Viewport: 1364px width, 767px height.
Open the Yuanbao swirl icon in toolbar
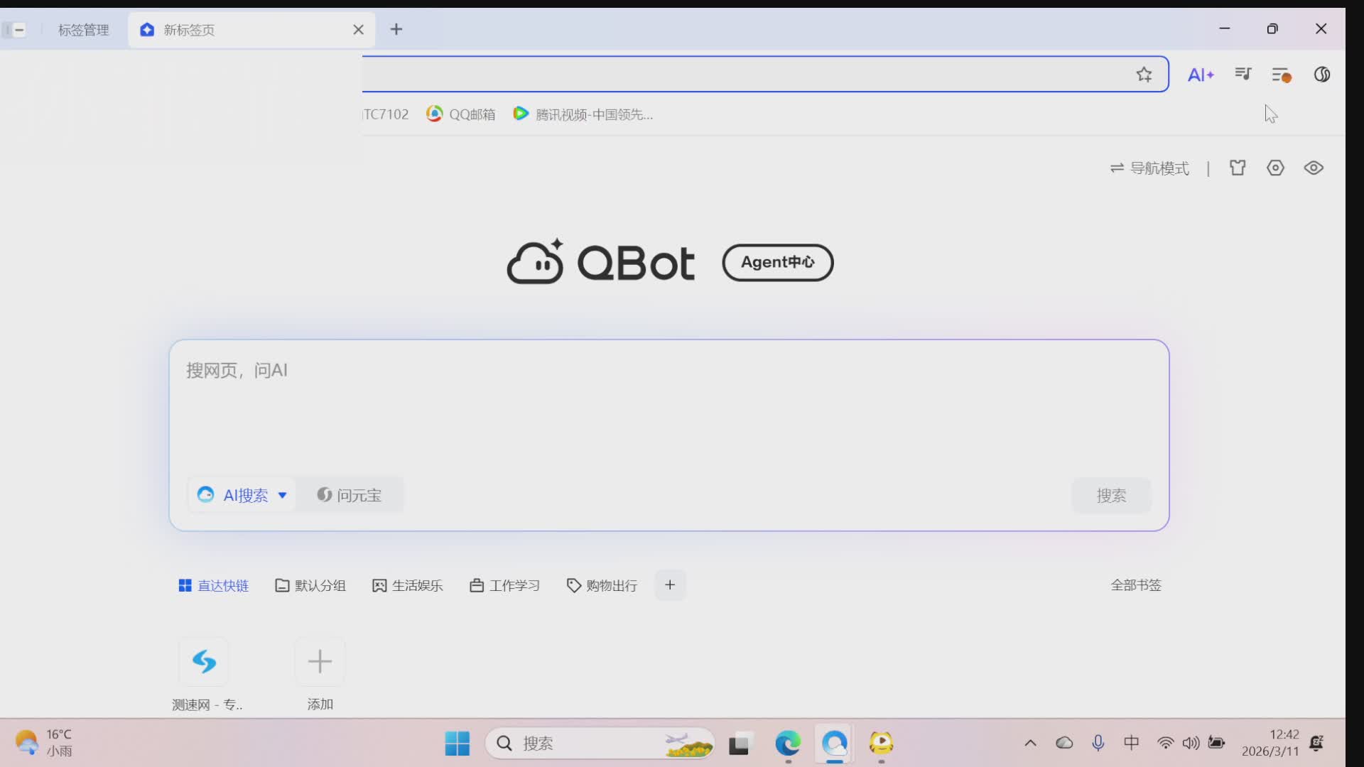click(1321, 75)
